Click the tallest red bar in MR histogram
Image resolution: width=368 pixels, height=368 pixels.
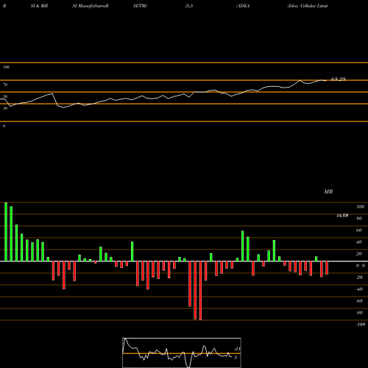tap(200, 291)
